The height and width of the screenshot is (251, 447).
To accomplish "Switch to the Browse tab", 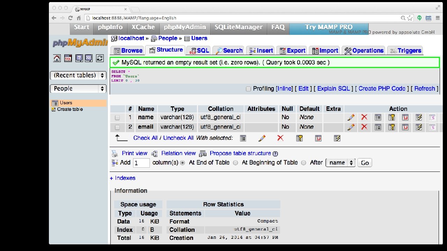I will click(x=128, y=51).
